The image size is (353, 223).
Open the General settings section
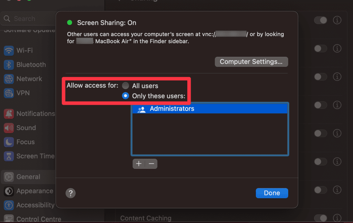pos(28,177)
